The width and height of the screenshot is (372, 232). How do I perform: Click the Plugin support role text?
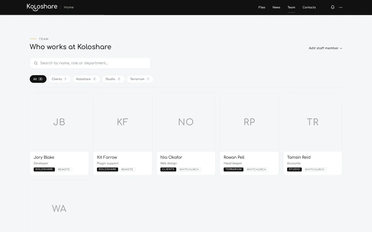coord(108,163)
